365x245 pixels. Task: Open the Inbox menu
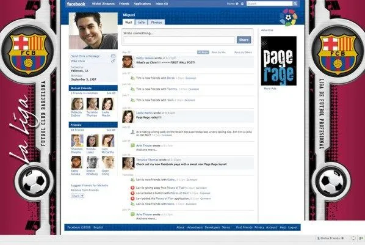coord(162,4)
